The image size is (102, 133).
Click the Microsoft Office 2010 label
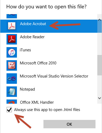coord(38,63)
